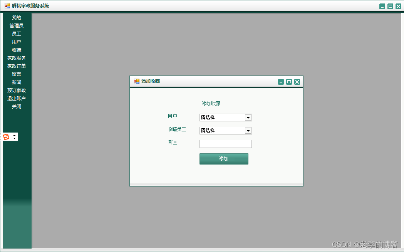404x252 pixels.
Task: Select 家政订单 in the sidebar
Action: coord(17,66)
